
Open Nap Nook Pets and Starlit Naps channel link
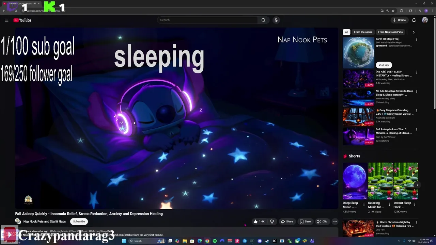45,222
